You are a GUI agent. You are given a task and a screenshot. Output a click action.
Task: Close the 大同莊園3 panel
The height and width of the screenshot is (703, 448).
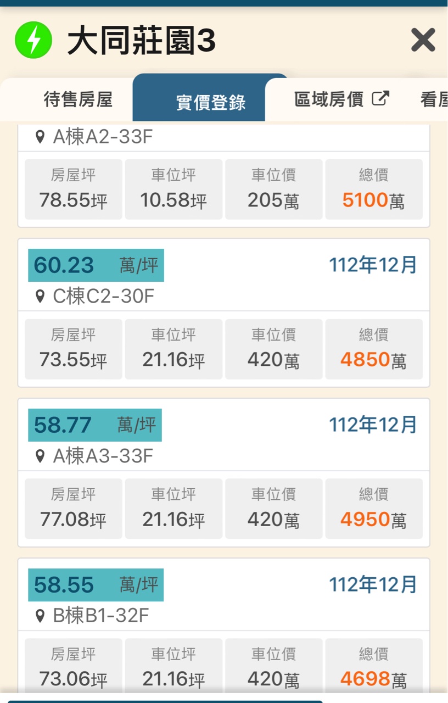click(x=423, y=41)
